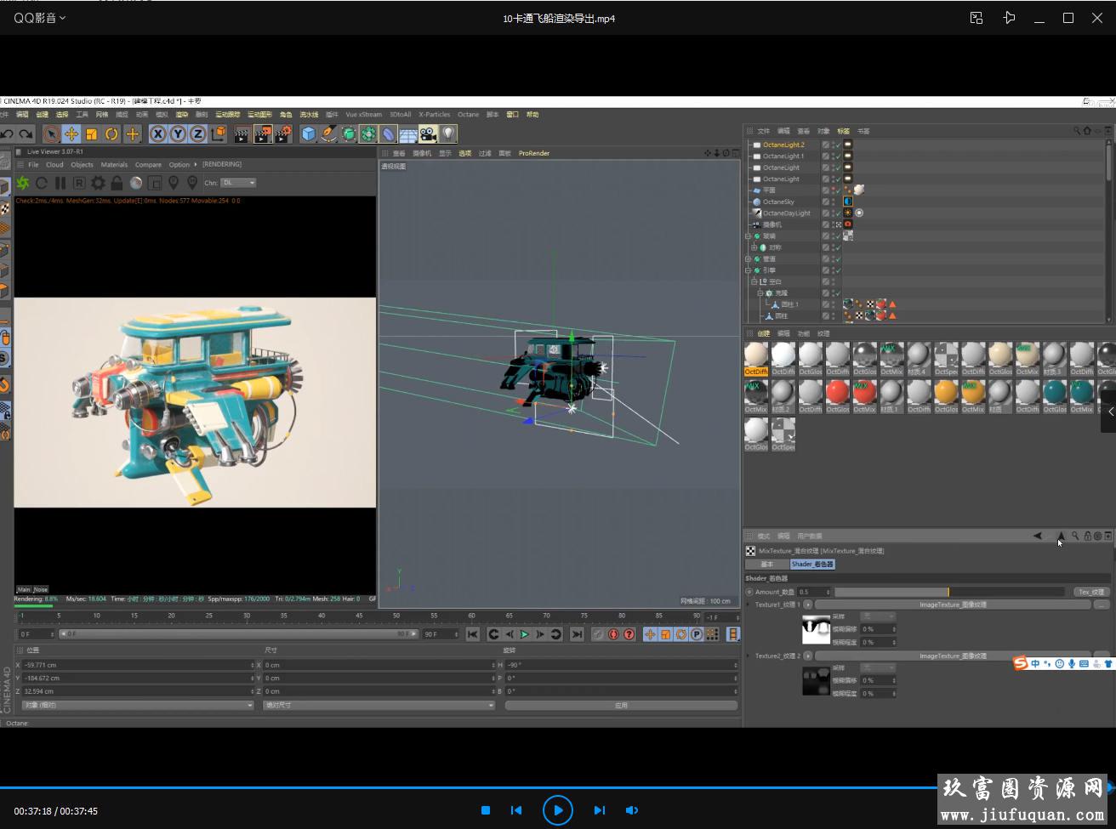1116x829 pixels.
Task: Switch to the 基本 attribute tab
Action: [767, 564]
